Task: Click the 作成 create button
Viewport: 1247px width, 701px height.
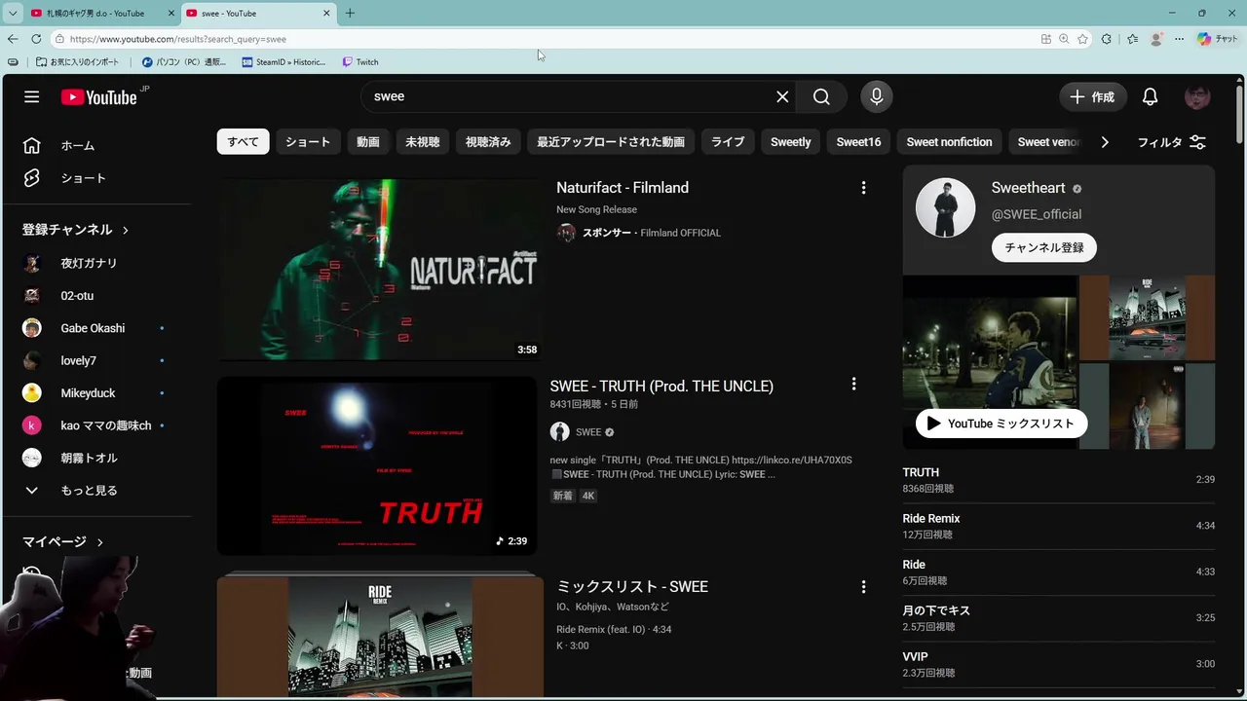Action: click(x=1093, y=96)
